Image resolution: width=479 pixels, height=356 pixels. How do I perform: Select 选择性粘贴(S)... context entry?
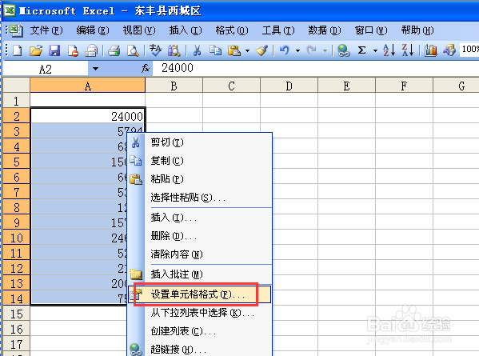(x=199, y=198)
